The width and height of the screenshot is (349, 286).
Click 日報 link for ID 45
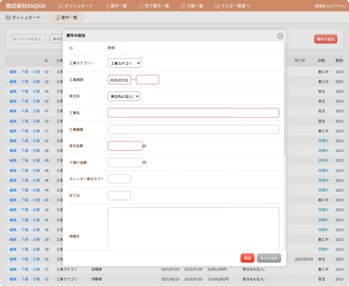pos(36,151)
